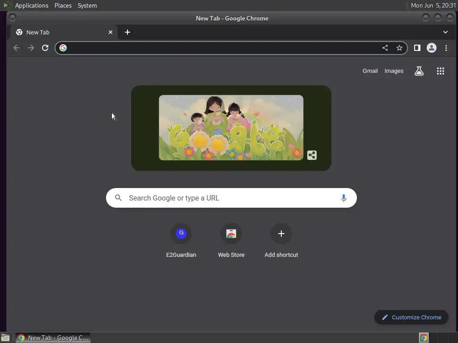Click the Google icon in address bar
458x343 pixels.
point(63,48)
